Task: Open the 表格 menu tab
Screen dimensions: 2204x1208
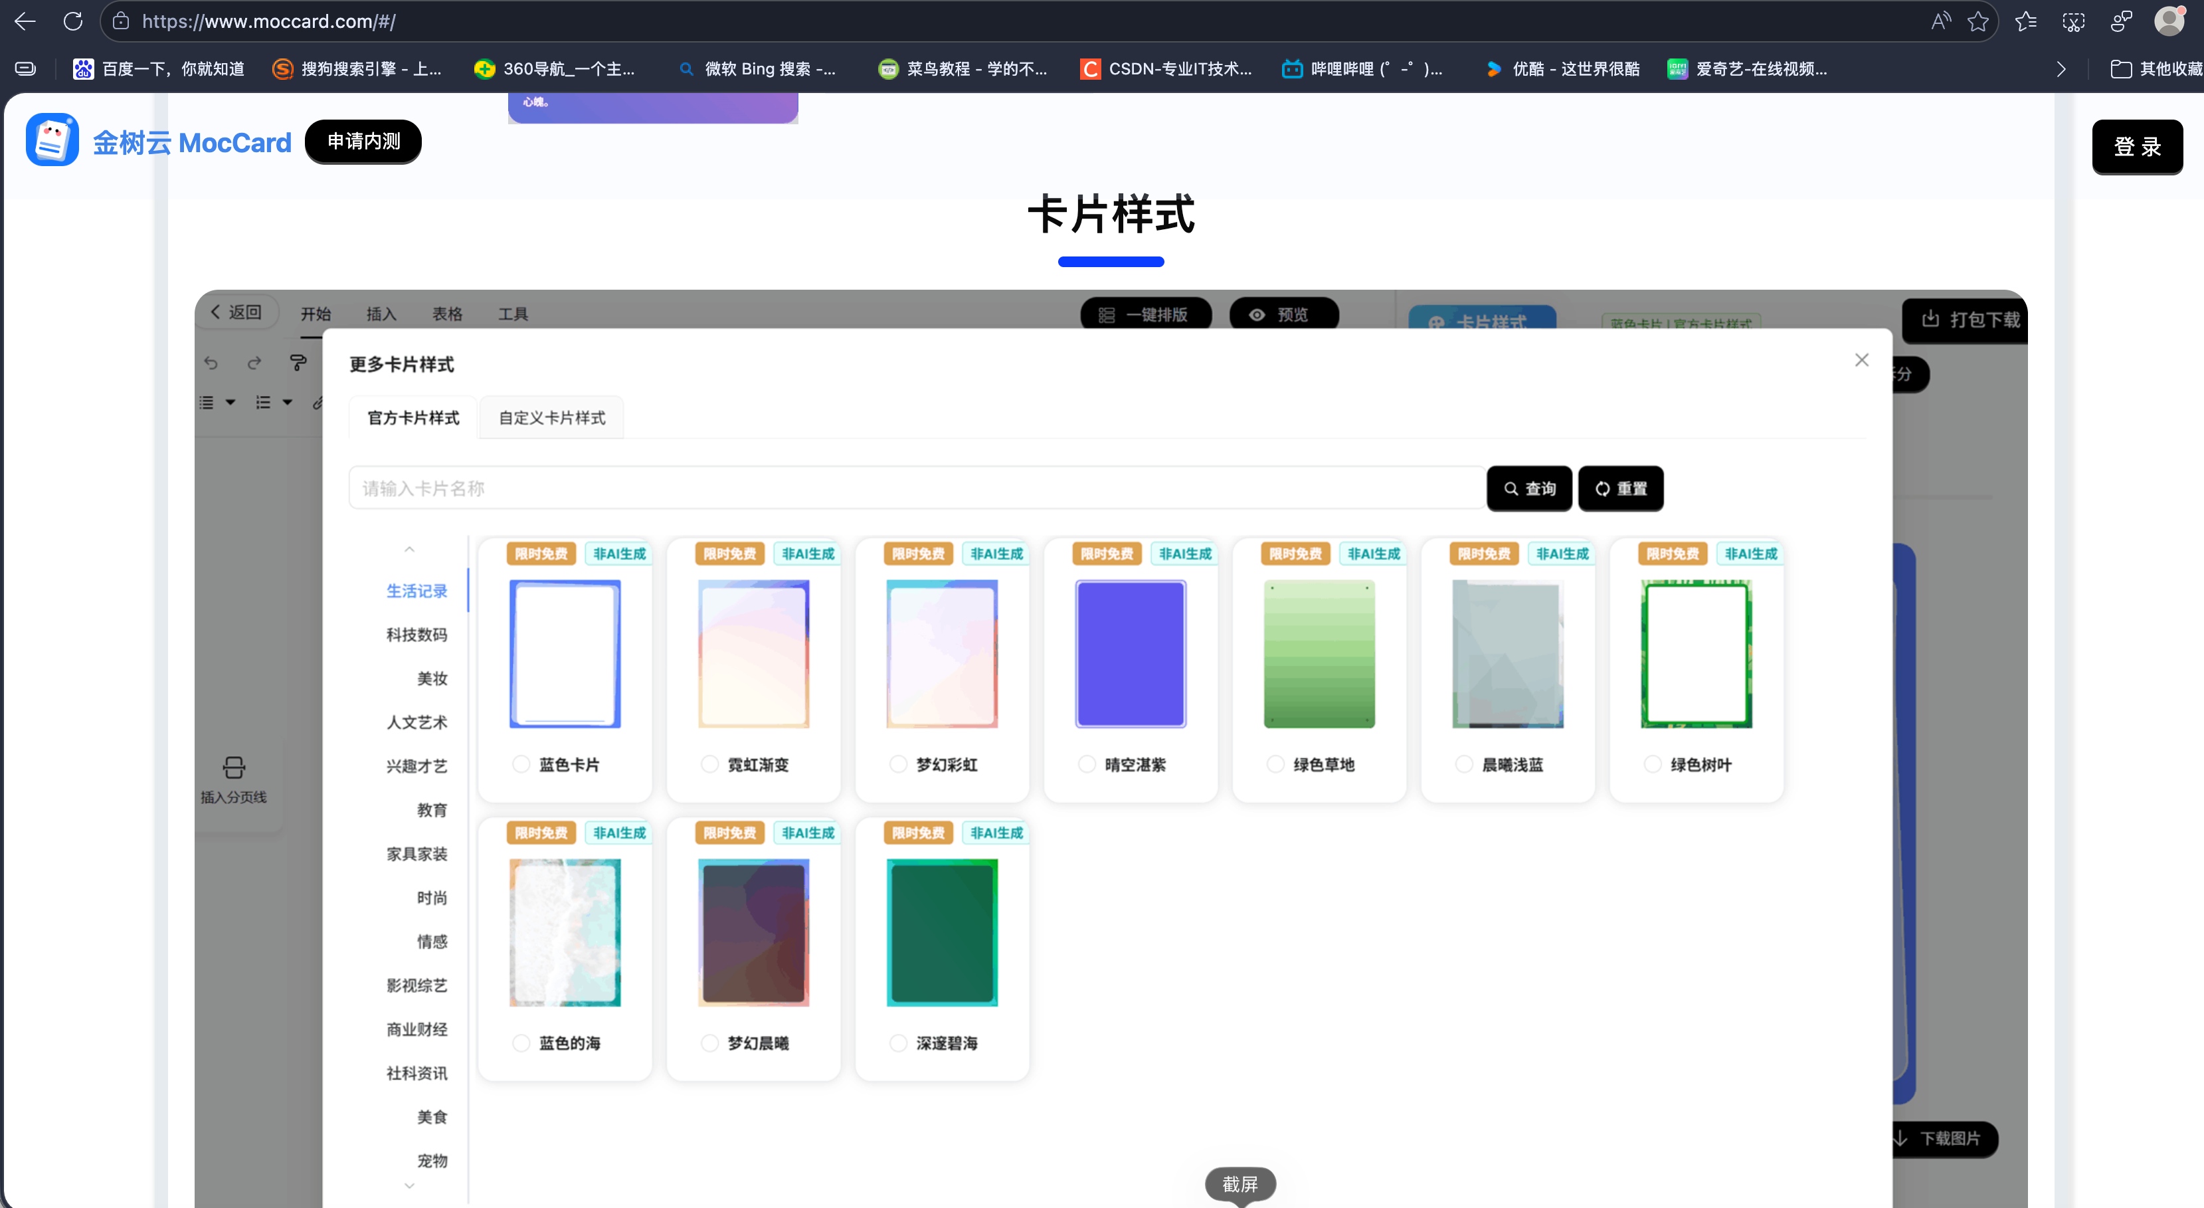Action: click(x=448, y=314)
